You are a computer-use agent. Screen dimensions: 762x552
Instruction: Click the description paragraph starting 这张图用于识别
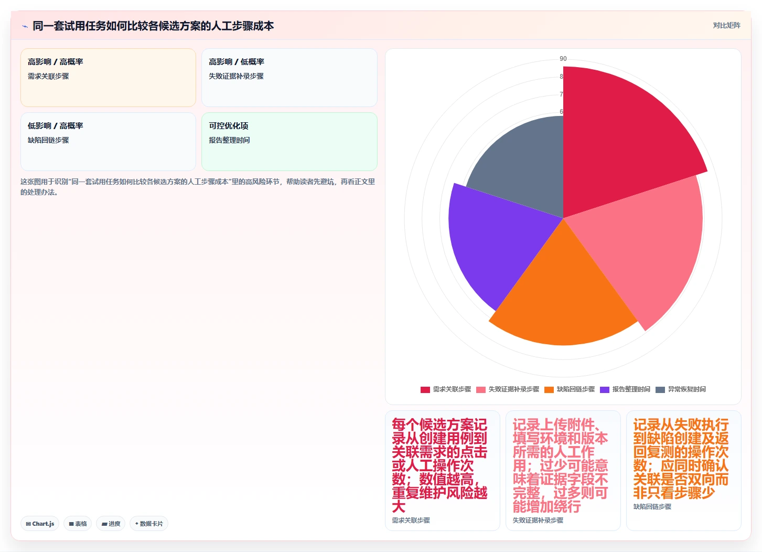click(x=198, y=187)
